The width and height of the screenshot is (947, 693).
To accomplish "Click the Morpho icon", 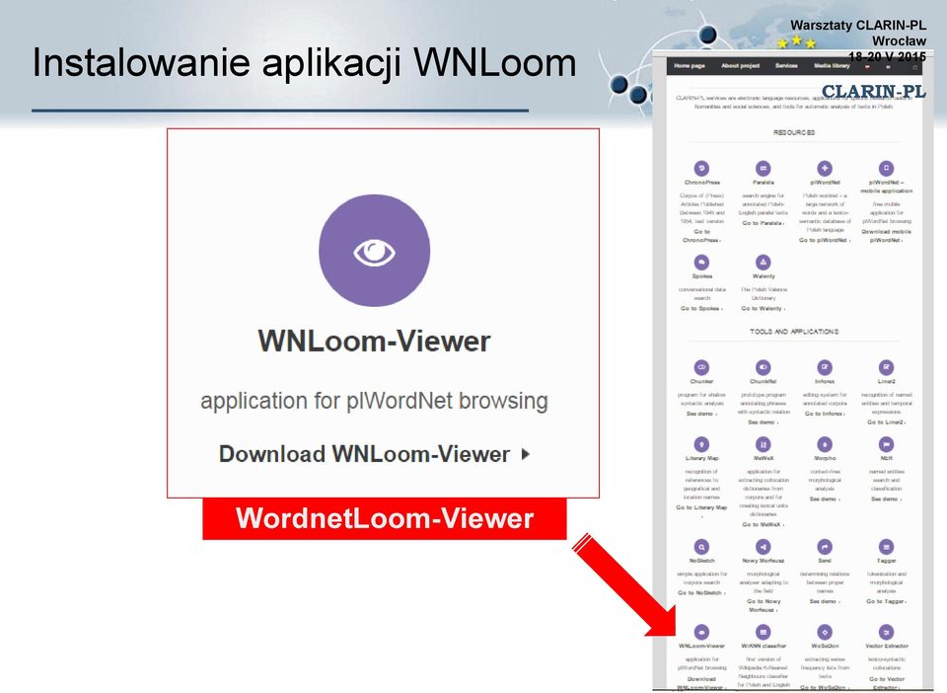I will pos(825,444).
